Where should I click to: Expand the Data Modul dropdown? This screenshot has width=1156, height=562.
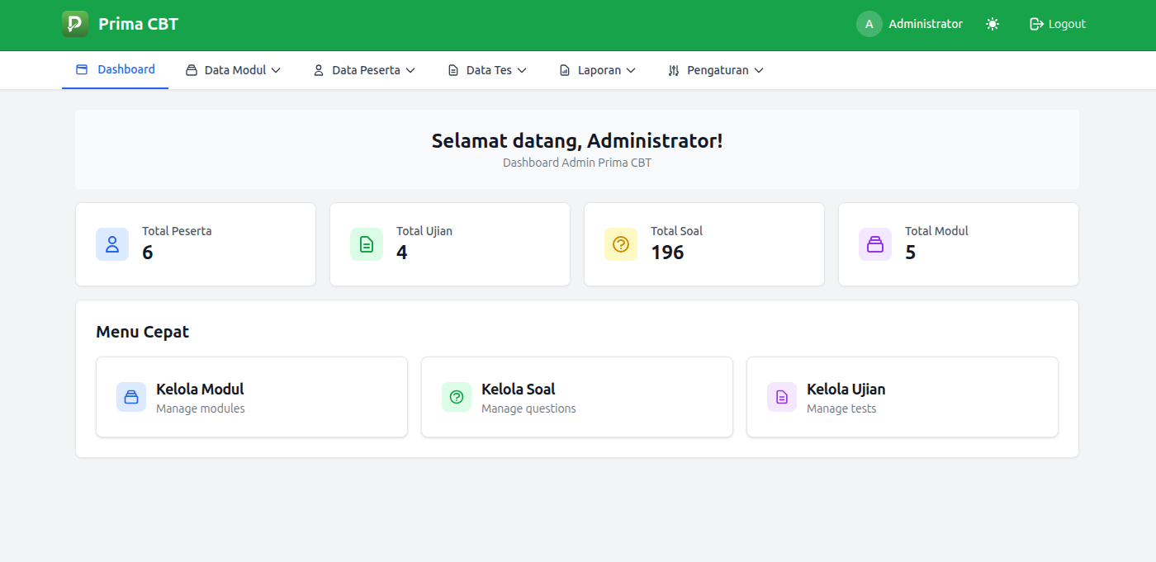[x=234, y=70]
